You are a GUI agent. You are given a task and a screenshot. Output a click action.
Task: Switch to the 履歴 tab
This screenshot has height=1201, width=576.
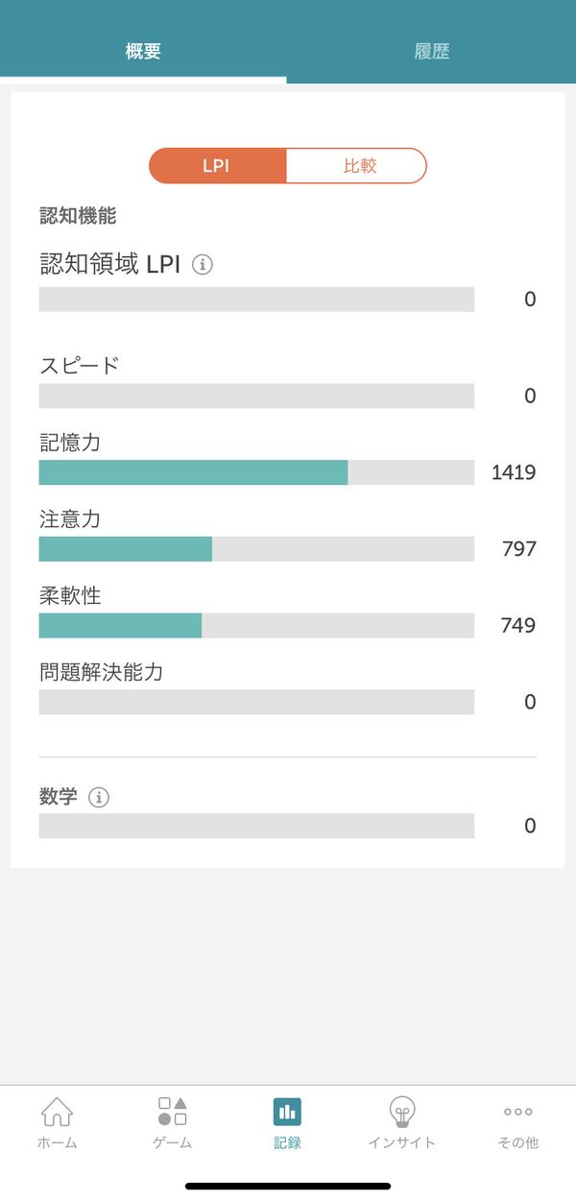pyautogui.click(x=432, y=51)
